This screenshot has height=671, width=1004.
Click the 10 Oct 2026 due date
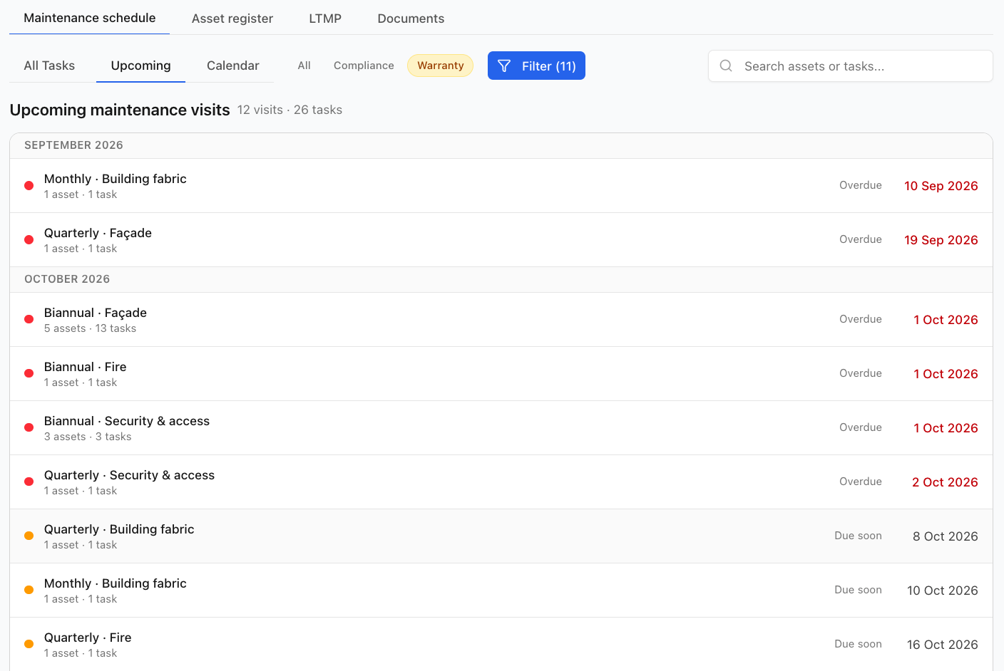tap(943, 591)
